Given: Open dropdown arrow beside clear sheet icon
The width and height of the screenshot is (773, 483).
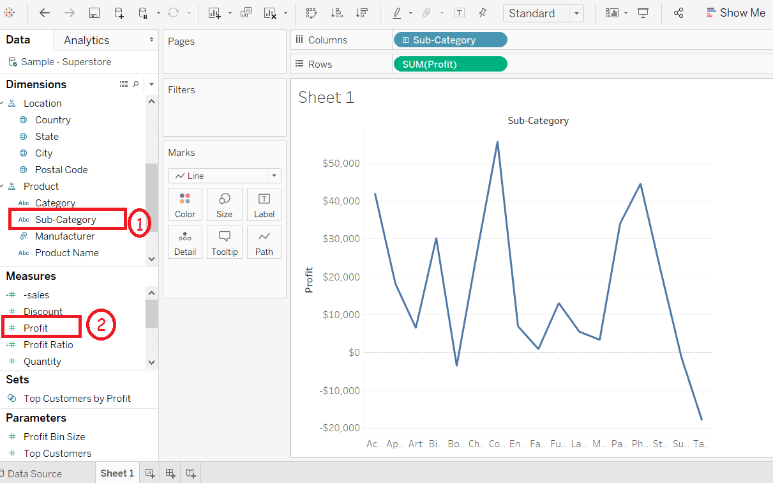Looking at the screenshot, I should click(x=285, y=13).
